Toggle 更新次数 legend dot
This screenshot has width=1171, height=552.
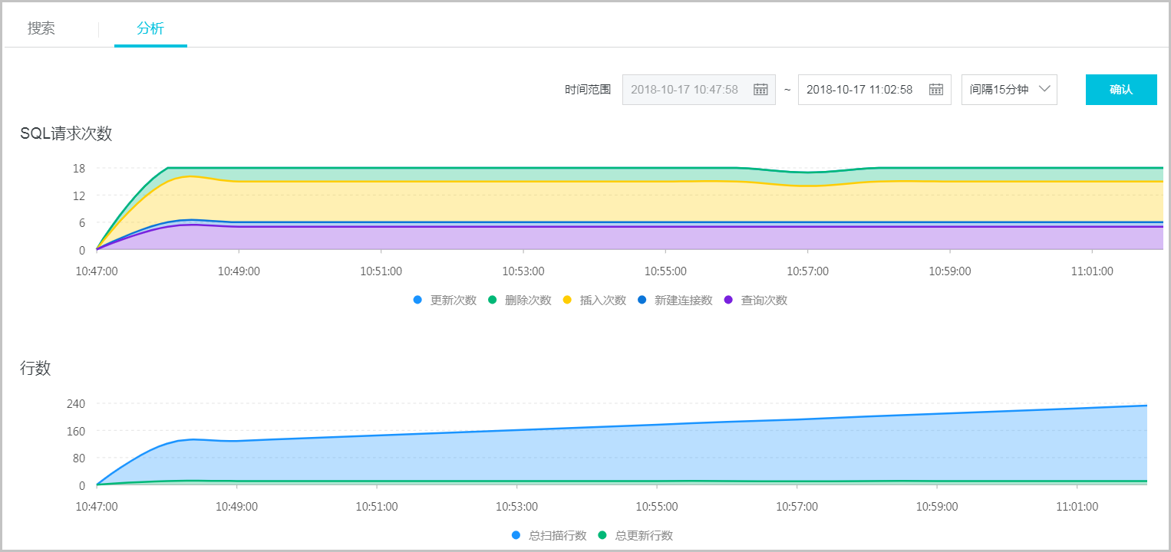(417, 300)
